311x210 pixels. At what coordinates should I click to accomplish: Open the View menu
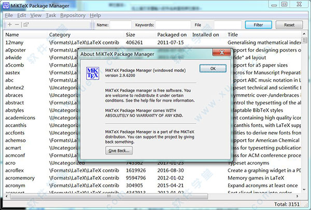pyautogui.click(x=36, y=16)
